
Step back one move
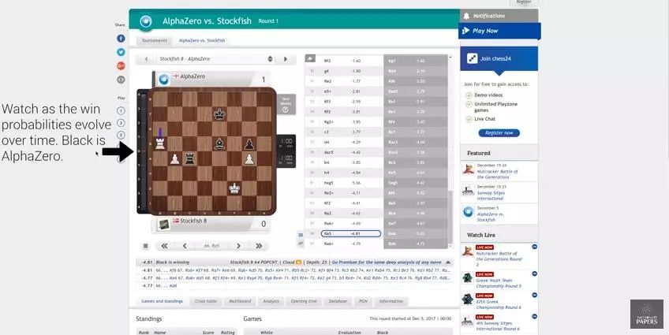(x=185, y=246)
